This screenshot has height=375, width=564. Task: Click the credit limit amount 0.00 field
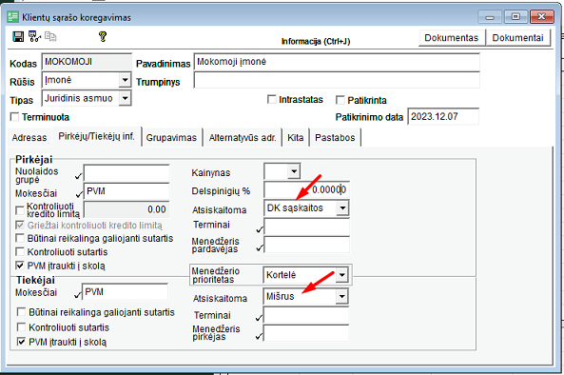126,209
